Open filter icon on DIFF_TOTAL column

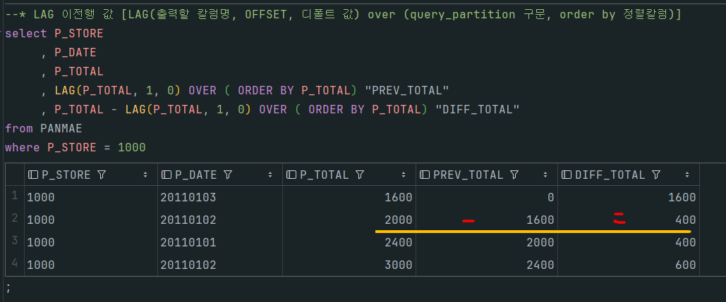655,175
